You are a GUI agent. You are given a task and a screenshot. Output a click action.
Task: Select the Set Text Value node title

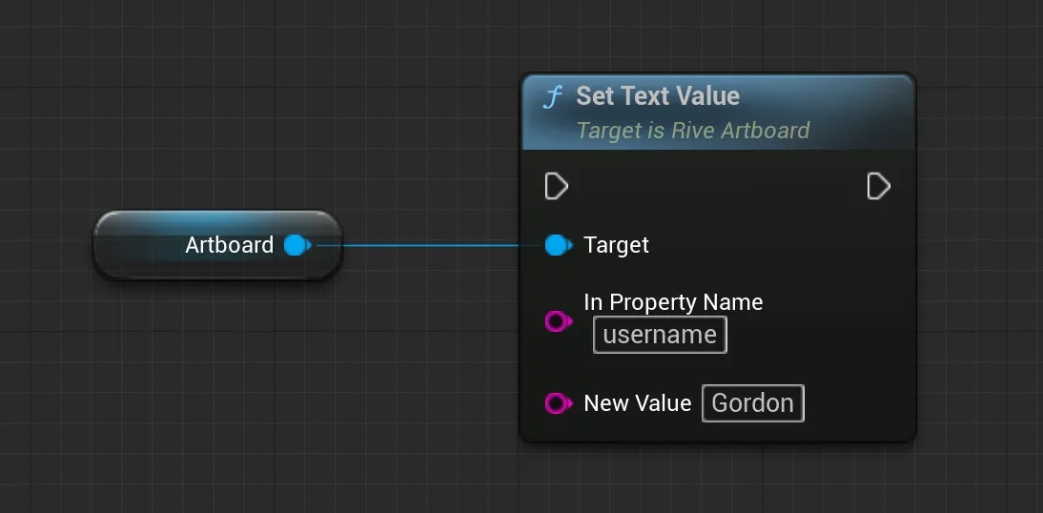click(x=657, y=95)
